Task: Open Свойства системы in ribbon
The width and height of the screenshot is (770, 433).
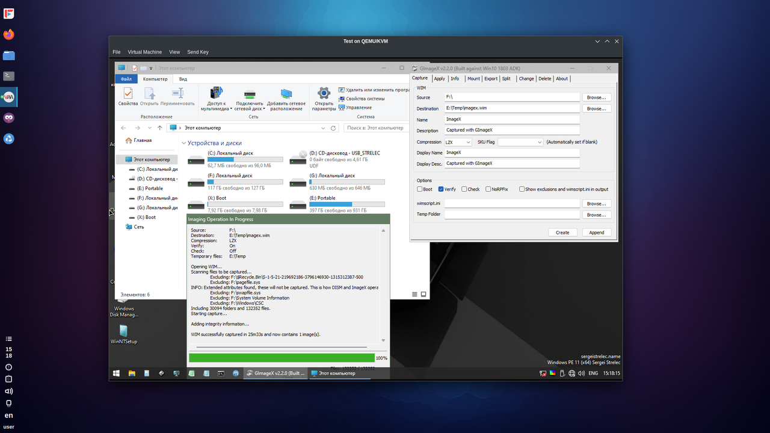Action: 362,99
